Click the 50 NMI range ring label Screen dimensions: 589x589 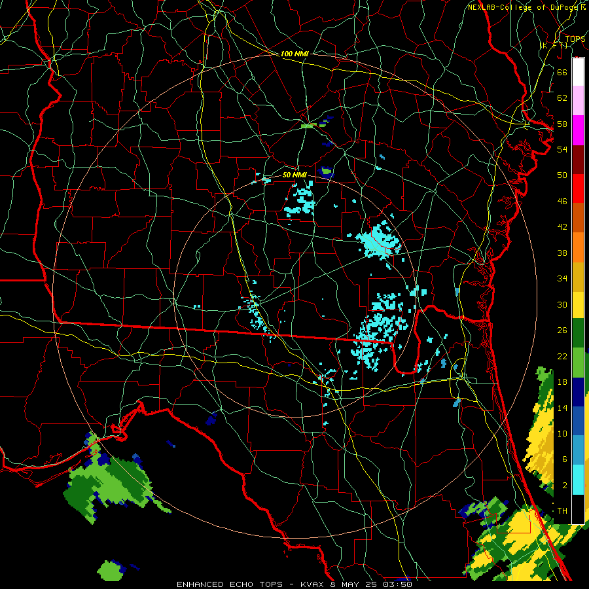pyautogui.click(x=294, y=175)
